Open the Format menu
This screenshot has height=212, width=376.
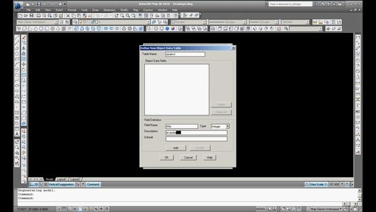coord(72,10)
